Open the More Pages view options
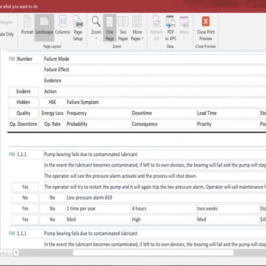This screenshot has width=266, height=266. pos(137,28)
